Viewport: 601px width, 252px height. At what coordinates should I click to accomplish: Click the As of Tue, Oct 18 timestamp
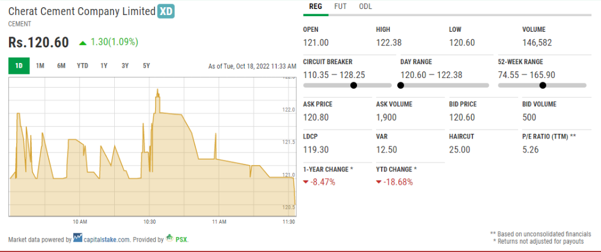click(x=252, y=66)
